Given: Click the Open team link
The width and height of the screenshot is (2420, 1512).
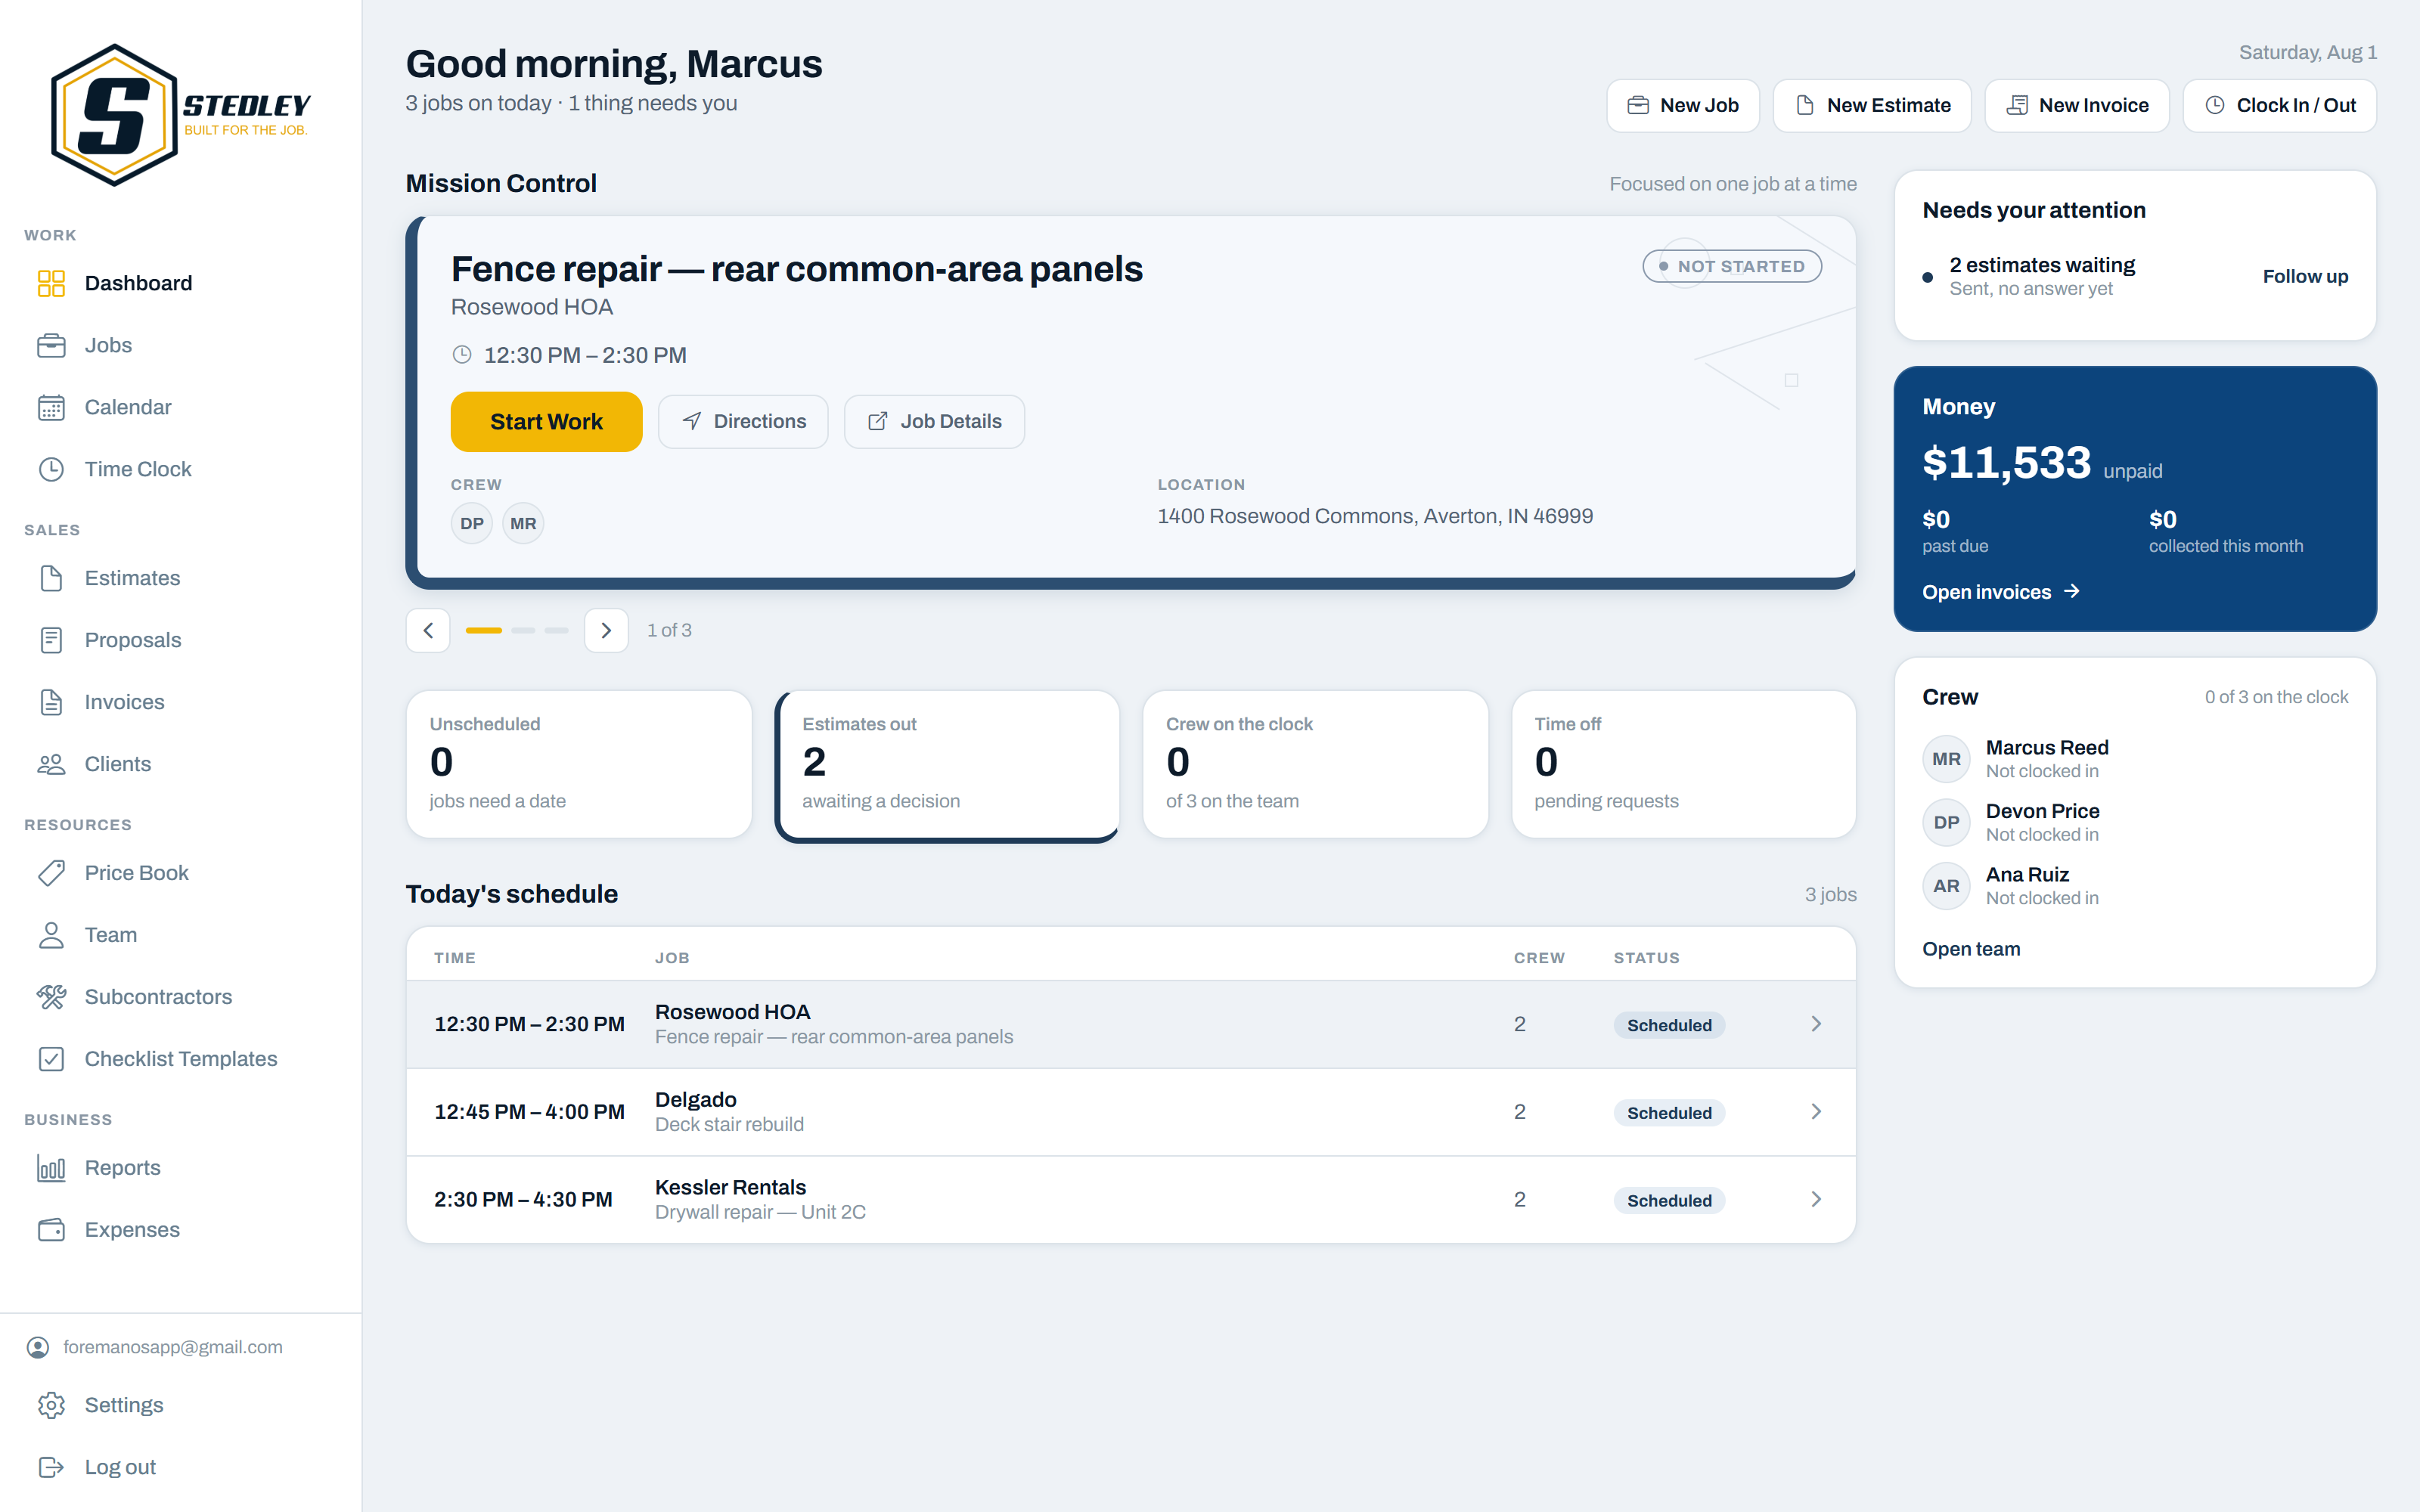Looking at the screenshot, I should point(1971,949).
